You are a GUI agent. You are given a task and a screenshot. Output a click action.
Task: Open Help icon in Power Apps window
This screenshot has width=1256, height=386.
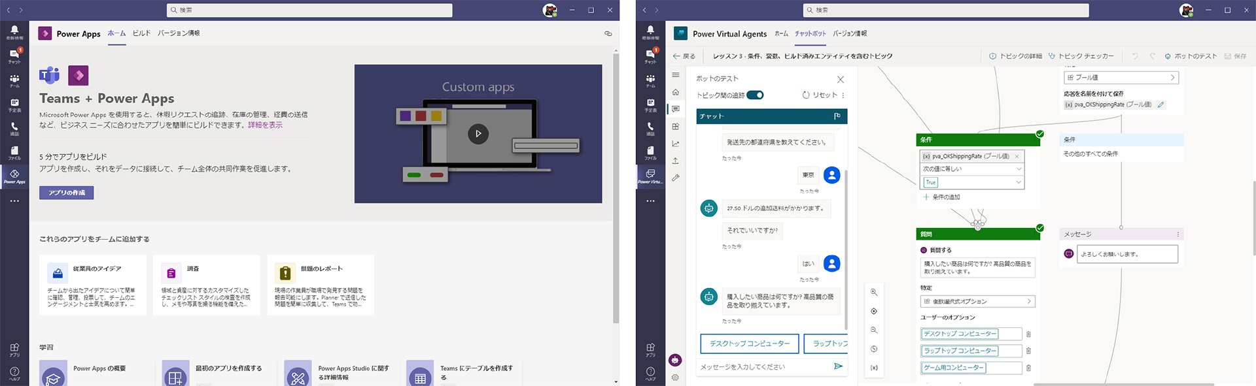point(14,373)
